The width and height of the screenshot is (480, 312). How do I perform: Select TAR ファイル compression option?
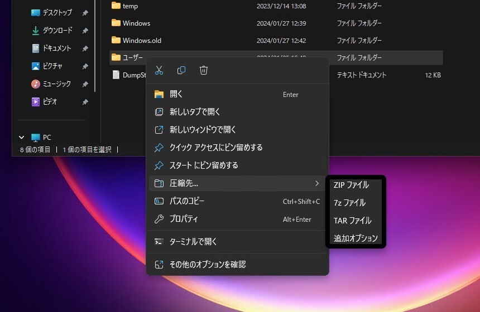[352, 221]
